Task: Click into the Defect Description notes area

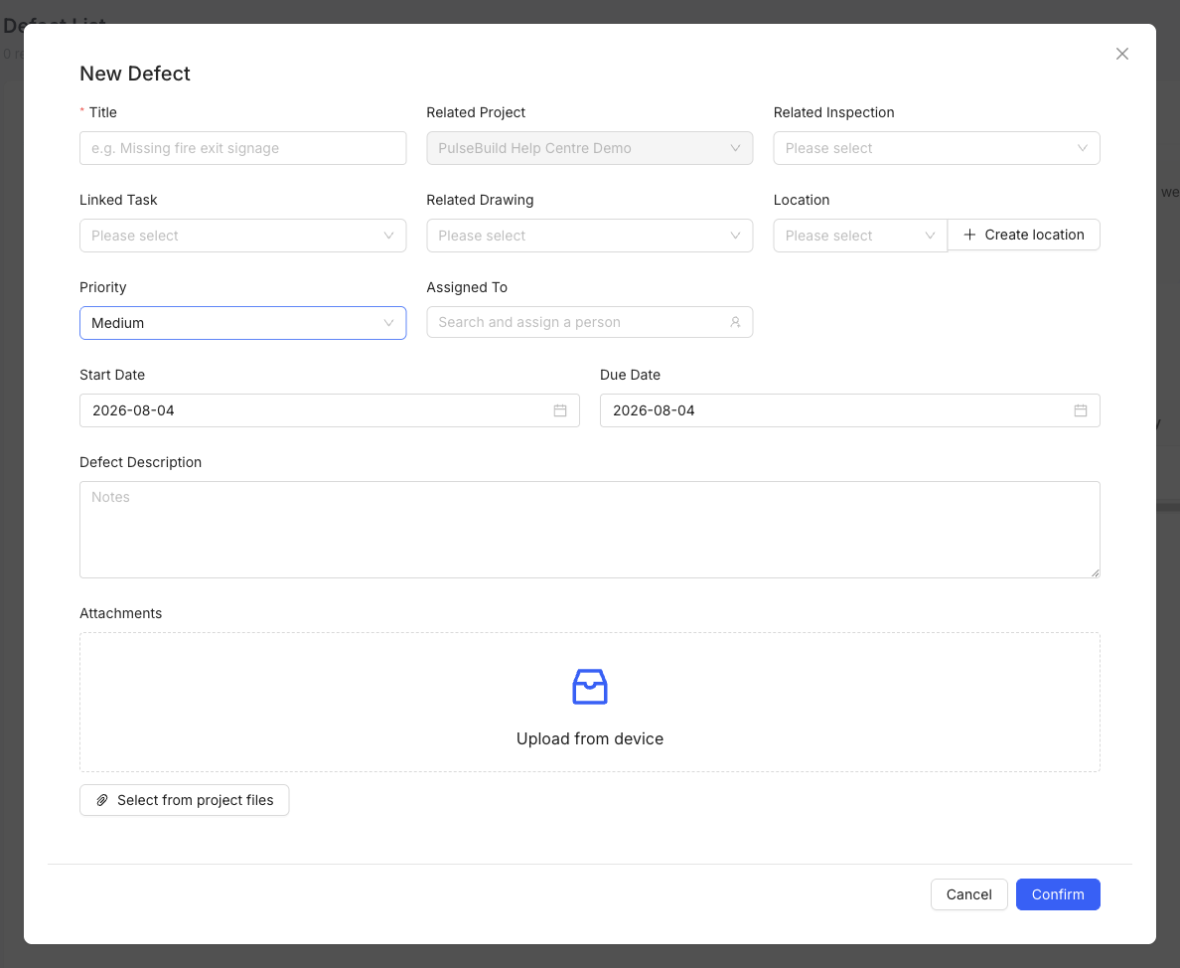Action: [589, 530]
